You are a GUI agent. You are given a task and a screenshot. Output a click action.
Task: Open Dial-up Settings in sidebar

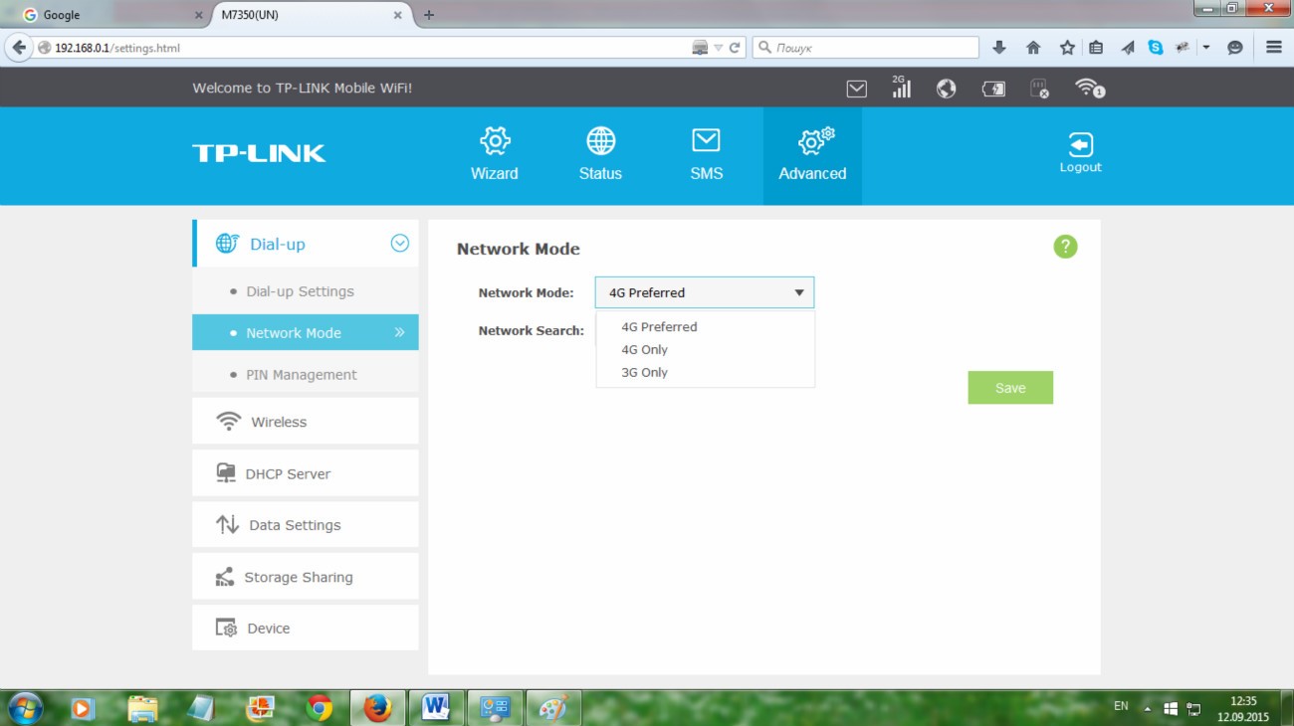tap(300, 292)
